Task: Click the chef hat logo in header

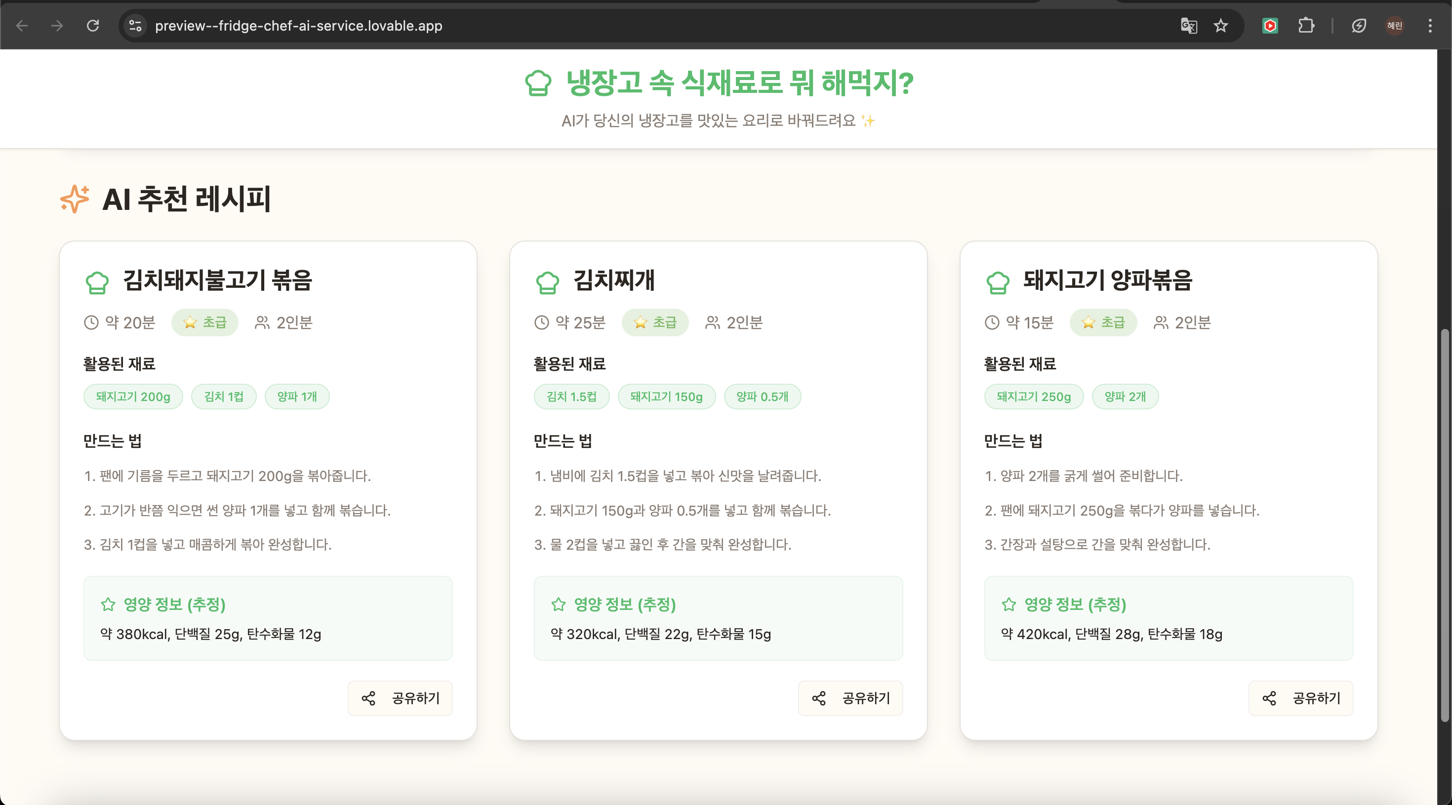Action: pyautogui.click(x=537, y=83)
